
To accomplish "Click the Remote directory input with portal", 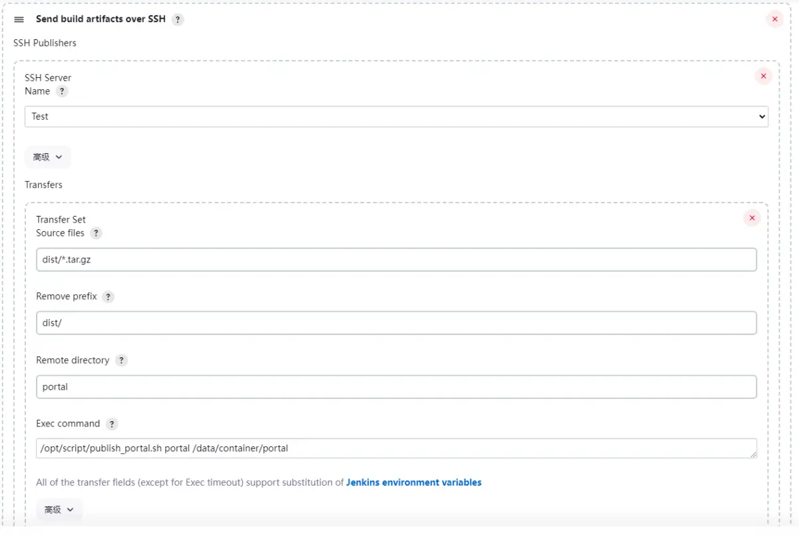I will [x=396, y=387].
